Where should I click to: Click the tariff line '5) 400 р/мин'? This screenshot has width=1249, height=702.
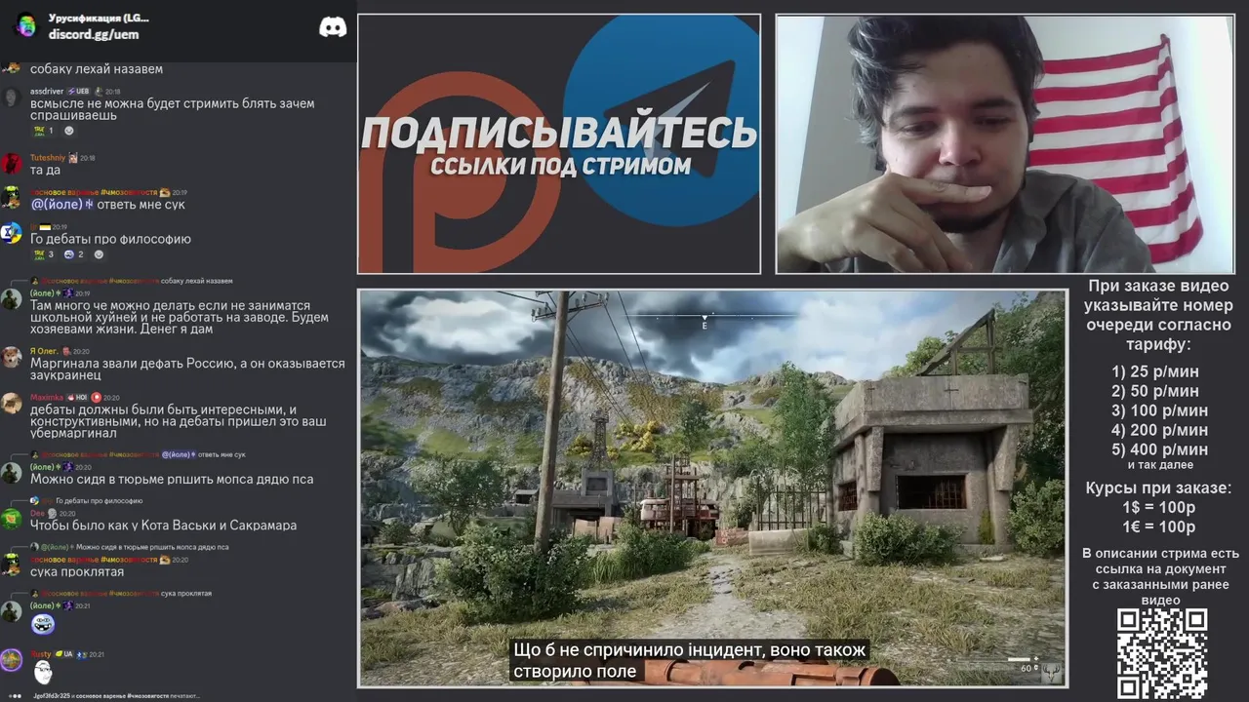point(1159,449)
